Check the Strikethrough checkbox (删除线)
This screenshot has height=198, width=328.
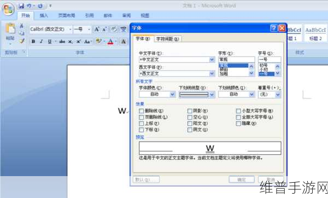click(142, 111)
